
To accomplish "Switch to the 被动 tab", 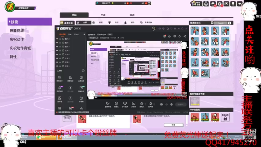I will point(132,15).
